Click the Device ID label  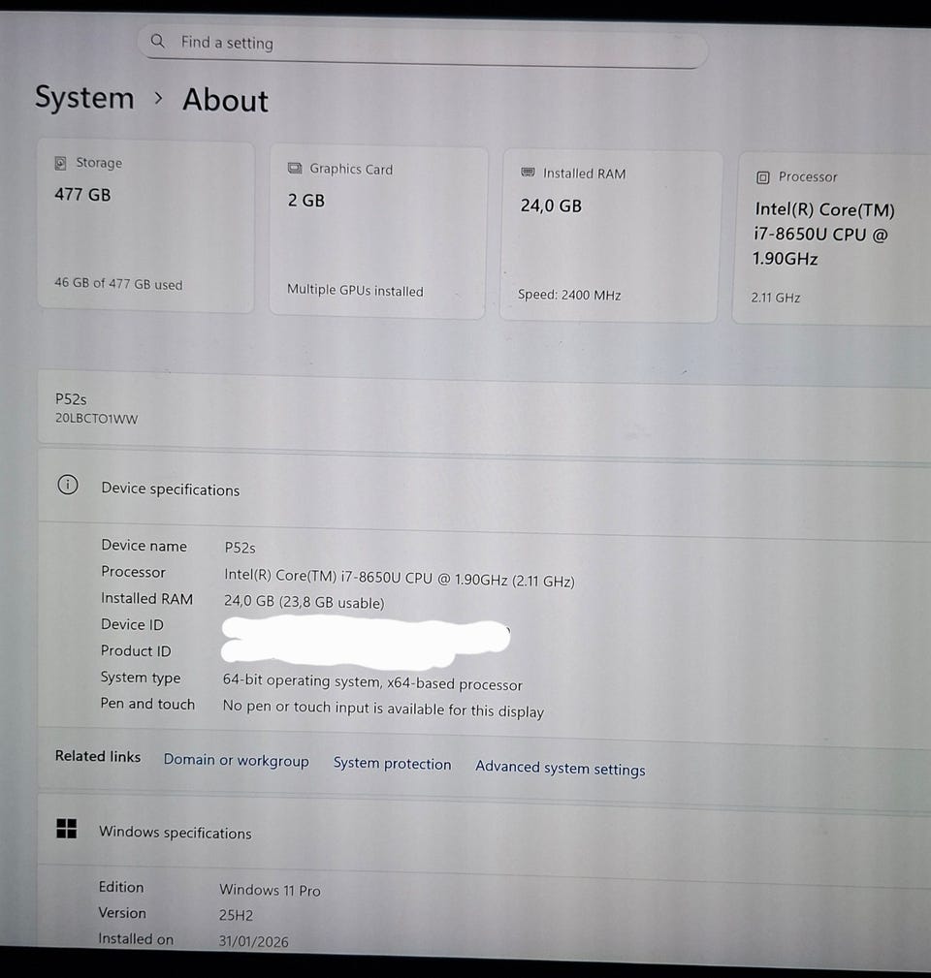(132, 624)
